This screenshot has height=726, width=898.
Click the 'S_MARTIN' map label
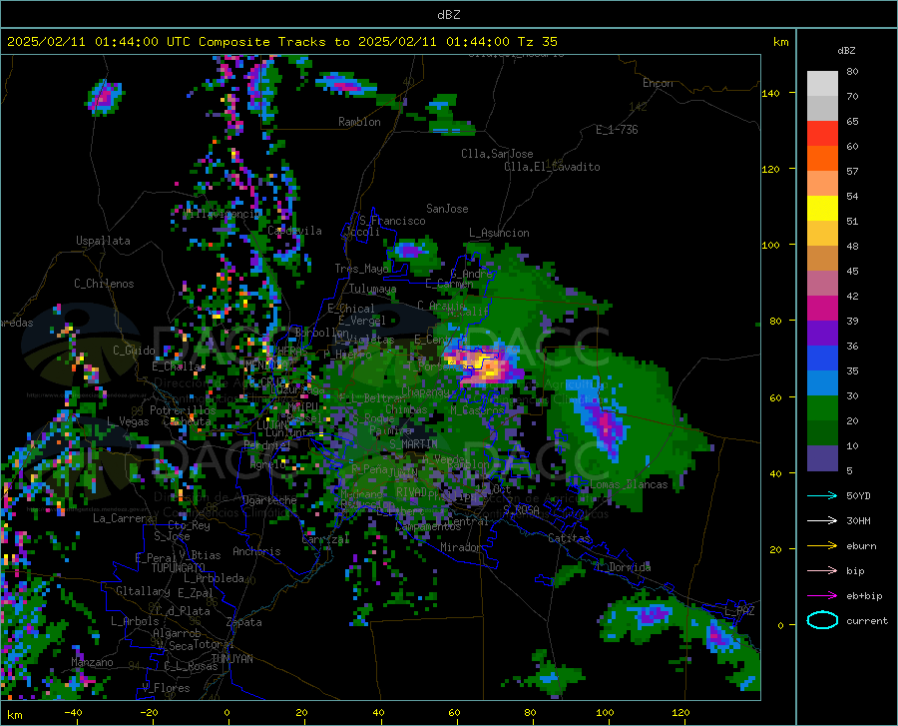coord(413,444)
